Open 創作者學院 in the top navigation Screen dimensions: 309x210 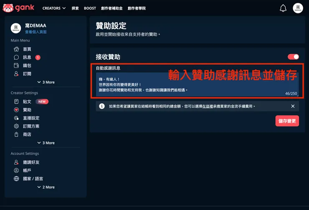coord(137,8)
